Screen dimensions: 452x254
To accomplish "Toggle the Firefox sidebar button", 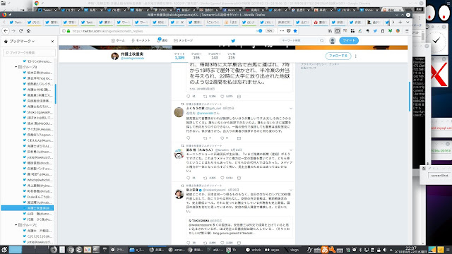I will click(338, 31).
